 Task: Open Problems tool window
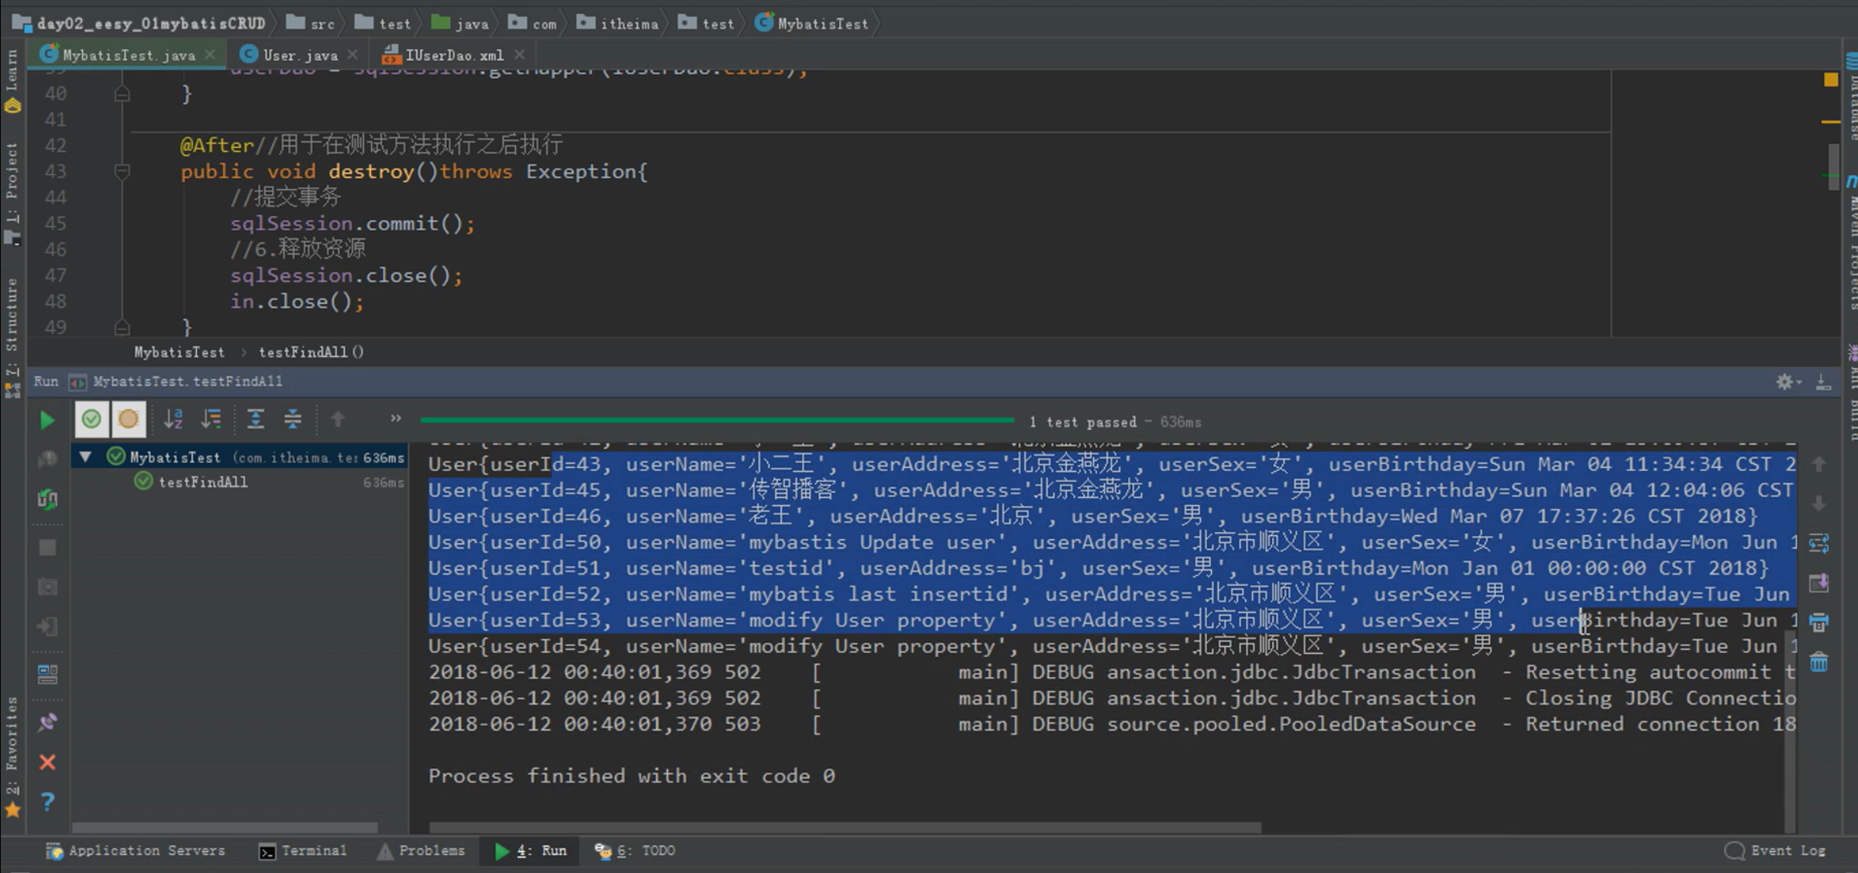point(422,851)
